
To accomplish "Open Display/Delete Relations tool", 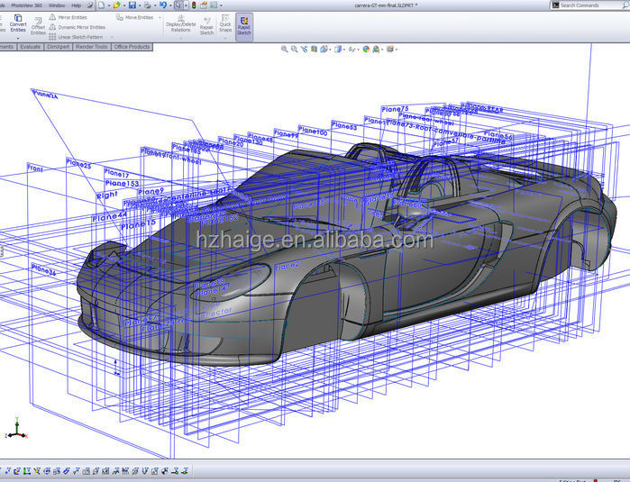I will (x=180, y=23).
